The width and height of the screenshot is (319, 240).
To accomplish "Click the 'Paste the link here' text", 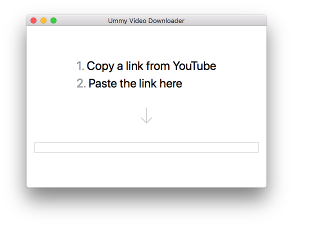I will point(135,83).
